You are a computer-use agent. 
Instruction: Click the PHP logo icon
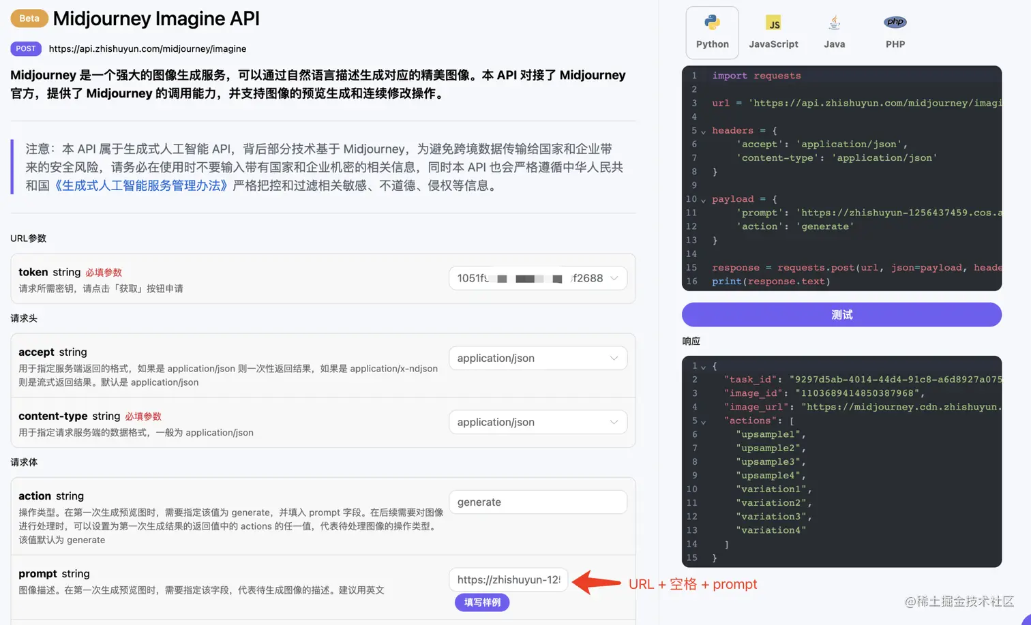pos(895,22)
